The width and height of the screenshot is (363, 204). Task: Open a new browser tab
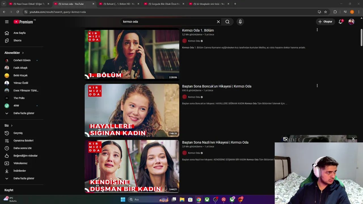(x=235, y=4)
